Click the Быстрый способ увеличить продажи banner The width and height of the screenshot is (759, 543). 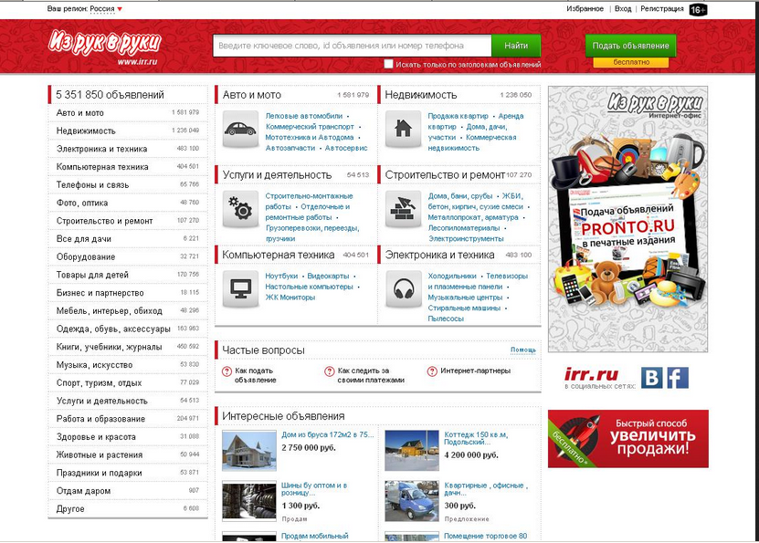627,439
